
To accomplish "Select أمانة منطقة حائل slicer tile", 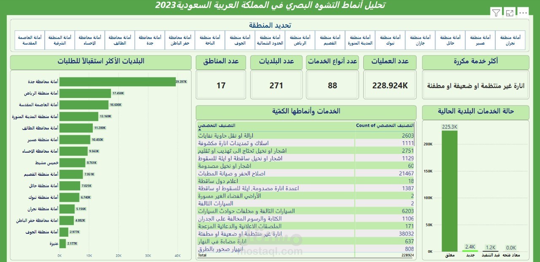I will pos(450,40).
